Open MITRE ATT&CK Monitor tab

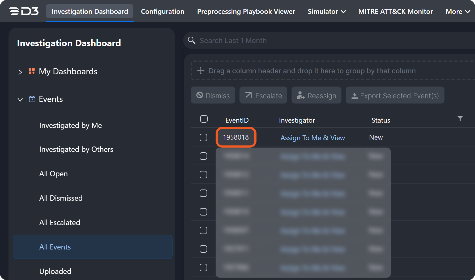pyautogui.click(x=395, y=11)
